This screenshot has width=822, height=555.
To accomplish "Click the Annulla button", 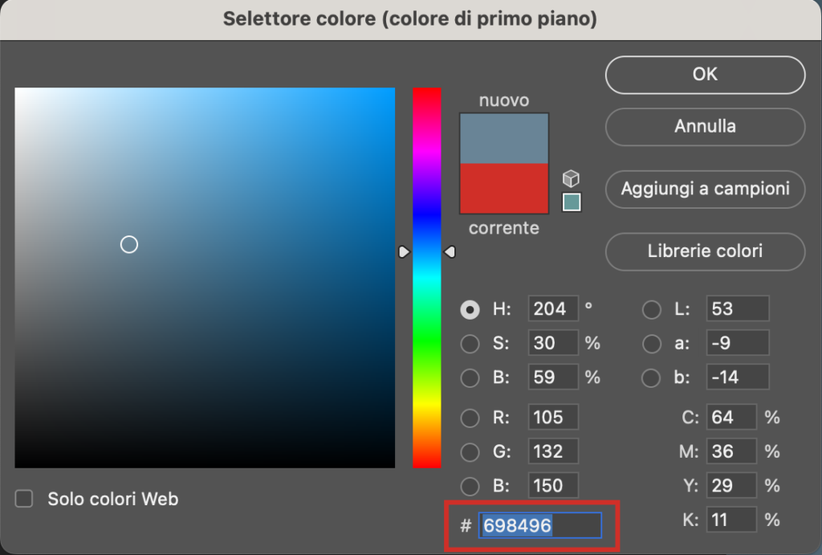I will pyautogui.click(x=705, y=126).
